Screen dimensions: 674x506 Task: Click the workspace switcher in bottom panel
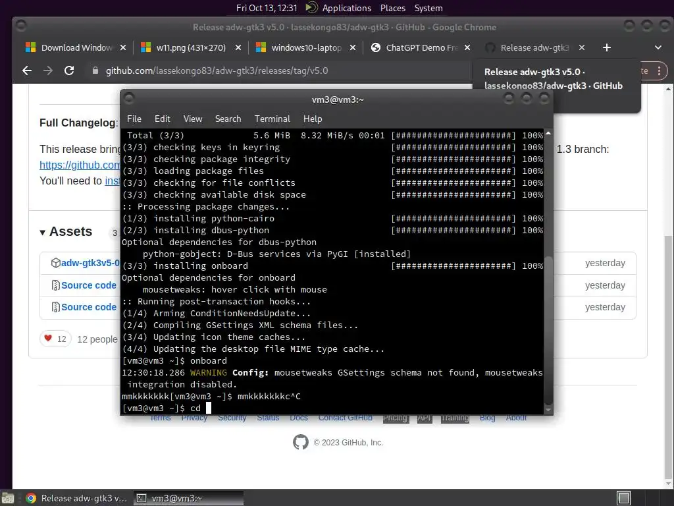(623, 498)
